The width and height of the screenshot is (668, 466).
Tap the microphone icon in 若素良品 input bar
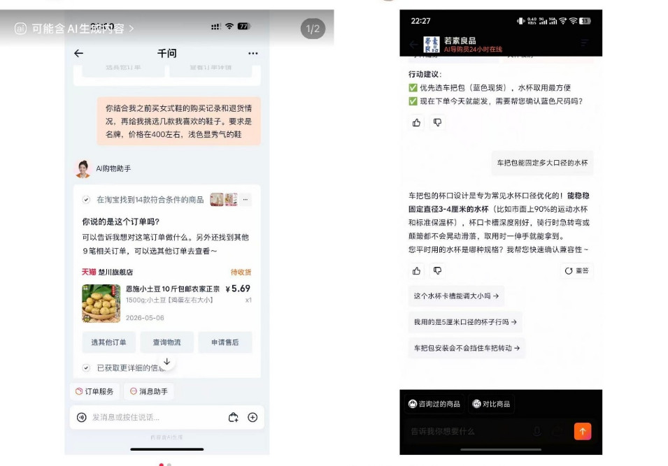click(x=537, y=432)
